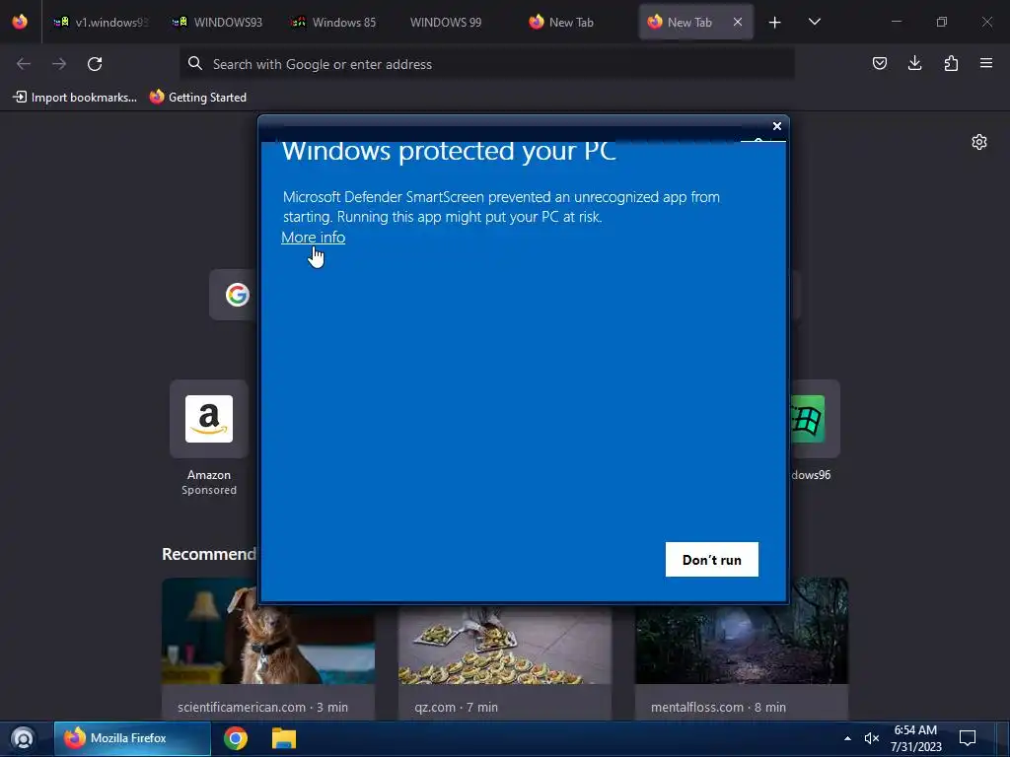Viewport: 1010px width, 757px height.
Task: Open the Extensions puzzle icon
Action: pyautogui.click(x=951, y=63)
